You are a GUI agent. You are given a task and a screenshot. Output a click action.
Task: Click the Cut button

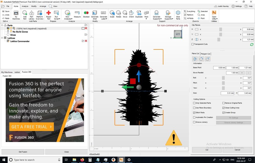click(207, 150)
